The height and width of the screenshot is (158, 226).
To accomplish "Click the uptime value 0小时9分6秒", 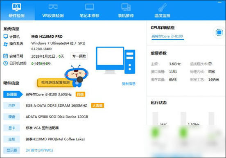I will [x=41, y=63].
